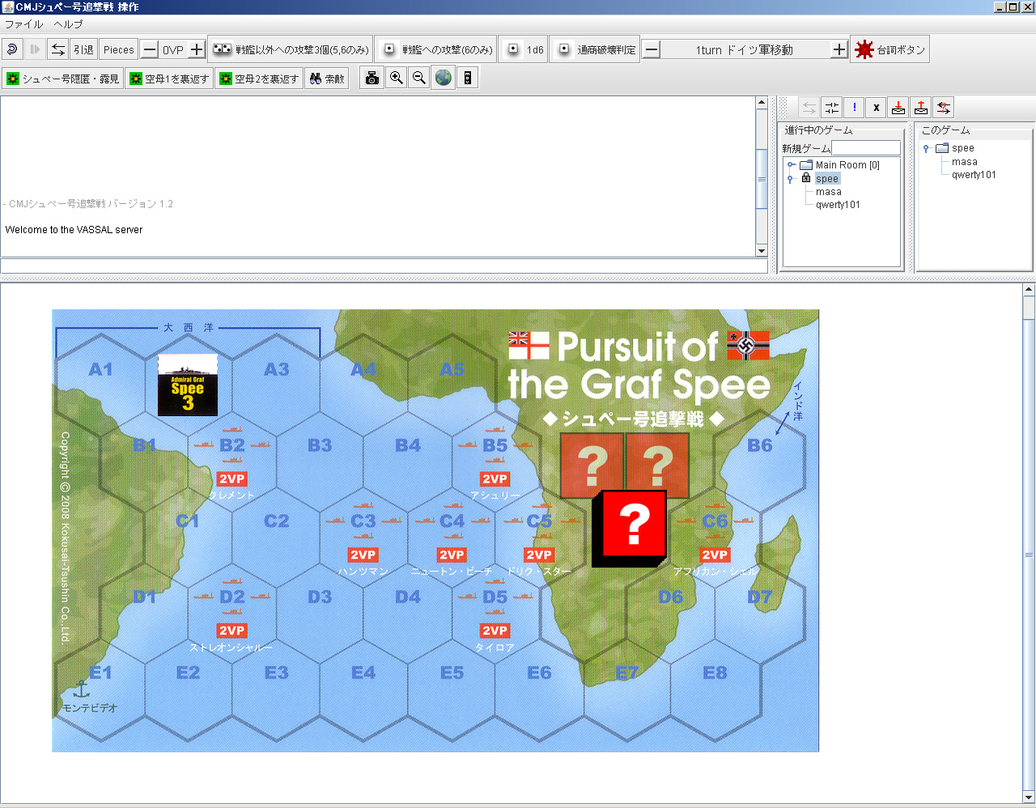The height and width of the screenshot is (808, 1036).
Task: Click the 新規ゲーム name input field
Action: point(865,148)
